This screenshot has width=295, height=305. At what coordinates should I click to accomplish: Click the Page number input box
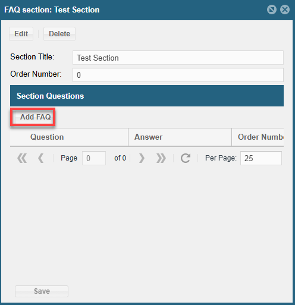point(94,158)
